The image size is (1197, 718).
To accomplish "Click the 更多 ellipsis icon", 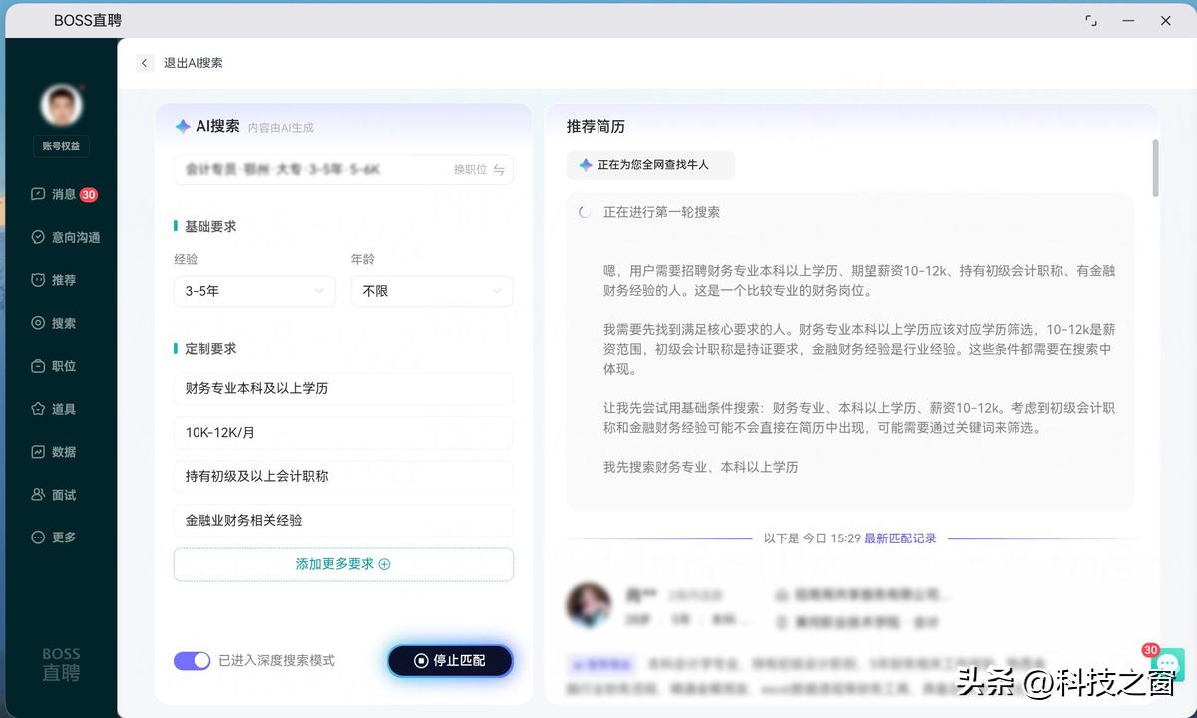I will tap(38, 538).
